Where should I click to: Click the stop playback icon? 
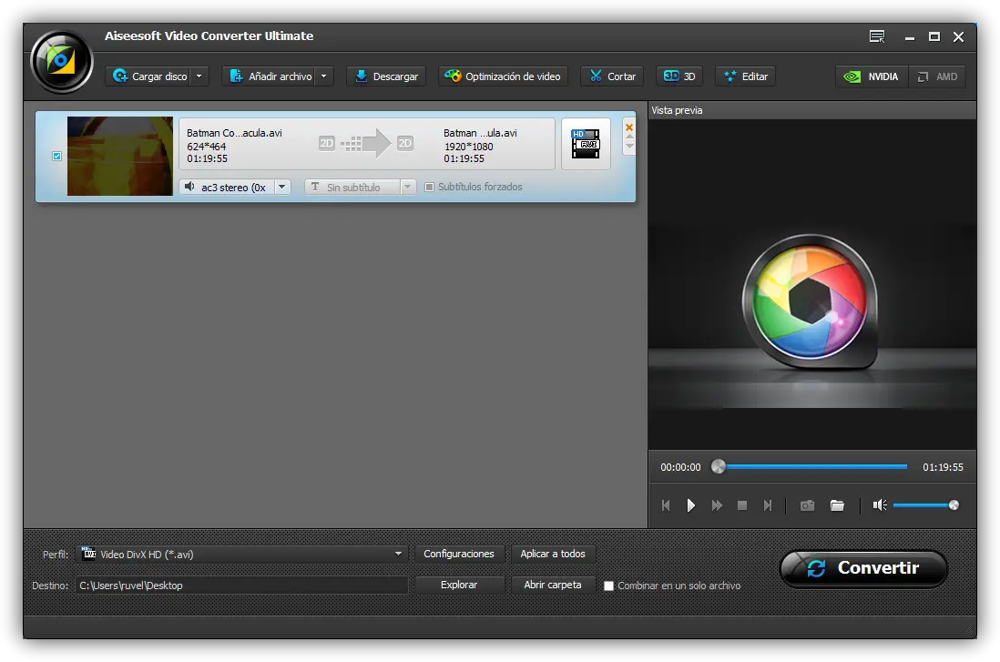click(742, 505)
